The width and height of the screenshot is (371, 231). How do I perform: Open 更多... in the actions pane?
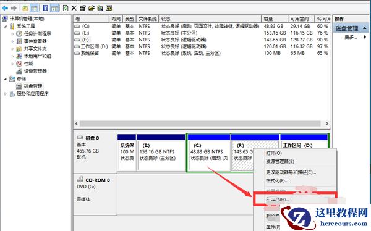(x=351, y=37)
